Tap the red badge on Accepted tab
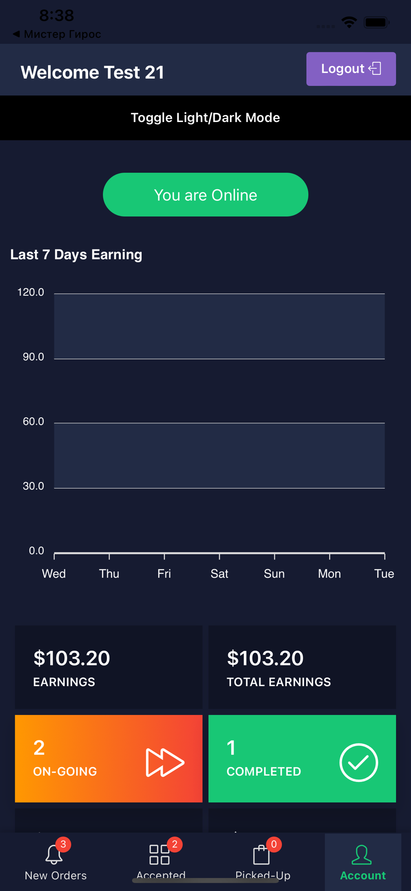 [175, 844]
